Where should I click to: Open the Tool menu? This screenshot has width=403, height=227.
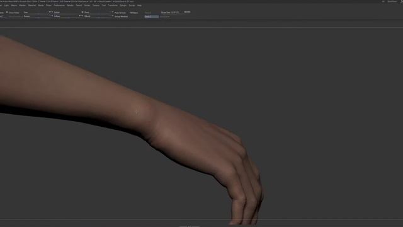[x=103, y=6]
